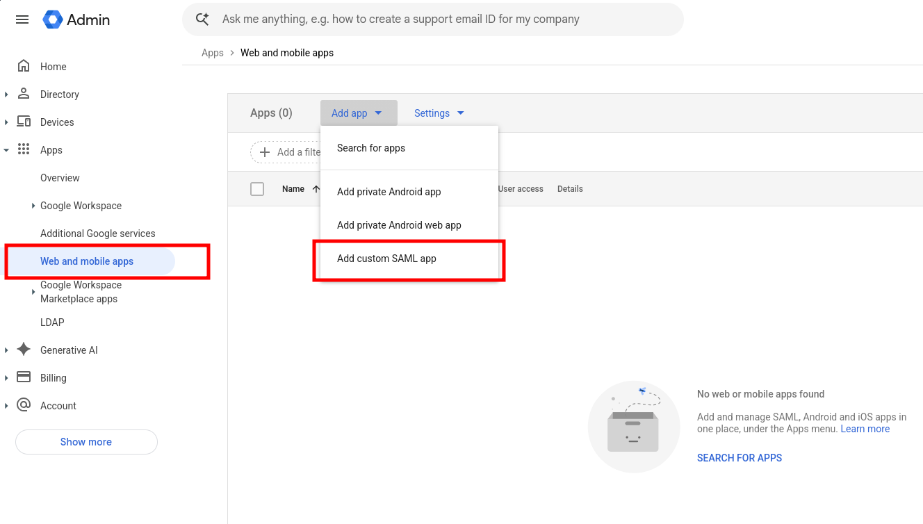Click the Details column header
The image size is (923, 524).
pyautogui.click(x=570, y=189)
